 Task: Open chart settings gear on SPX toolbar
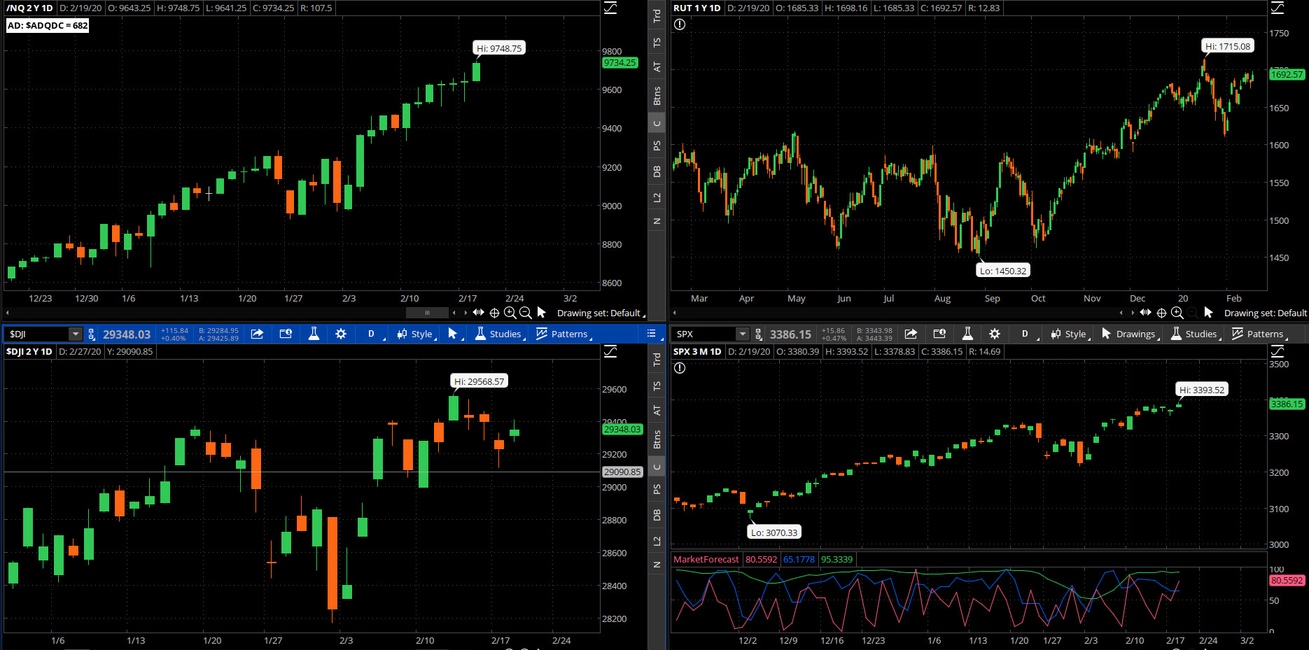[x=995, y=334]
